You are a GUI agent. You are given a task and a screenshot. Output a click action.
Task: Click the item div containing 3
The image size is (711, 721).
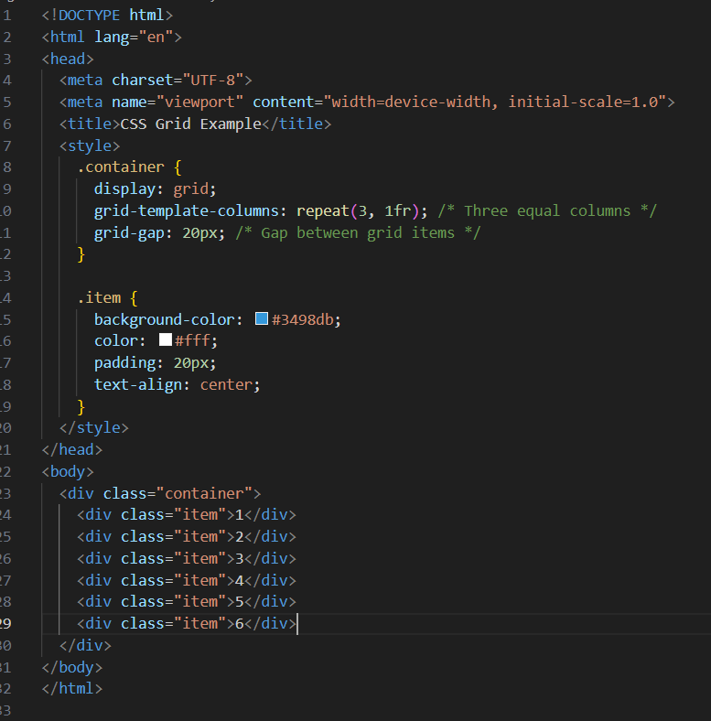point(187,559)
